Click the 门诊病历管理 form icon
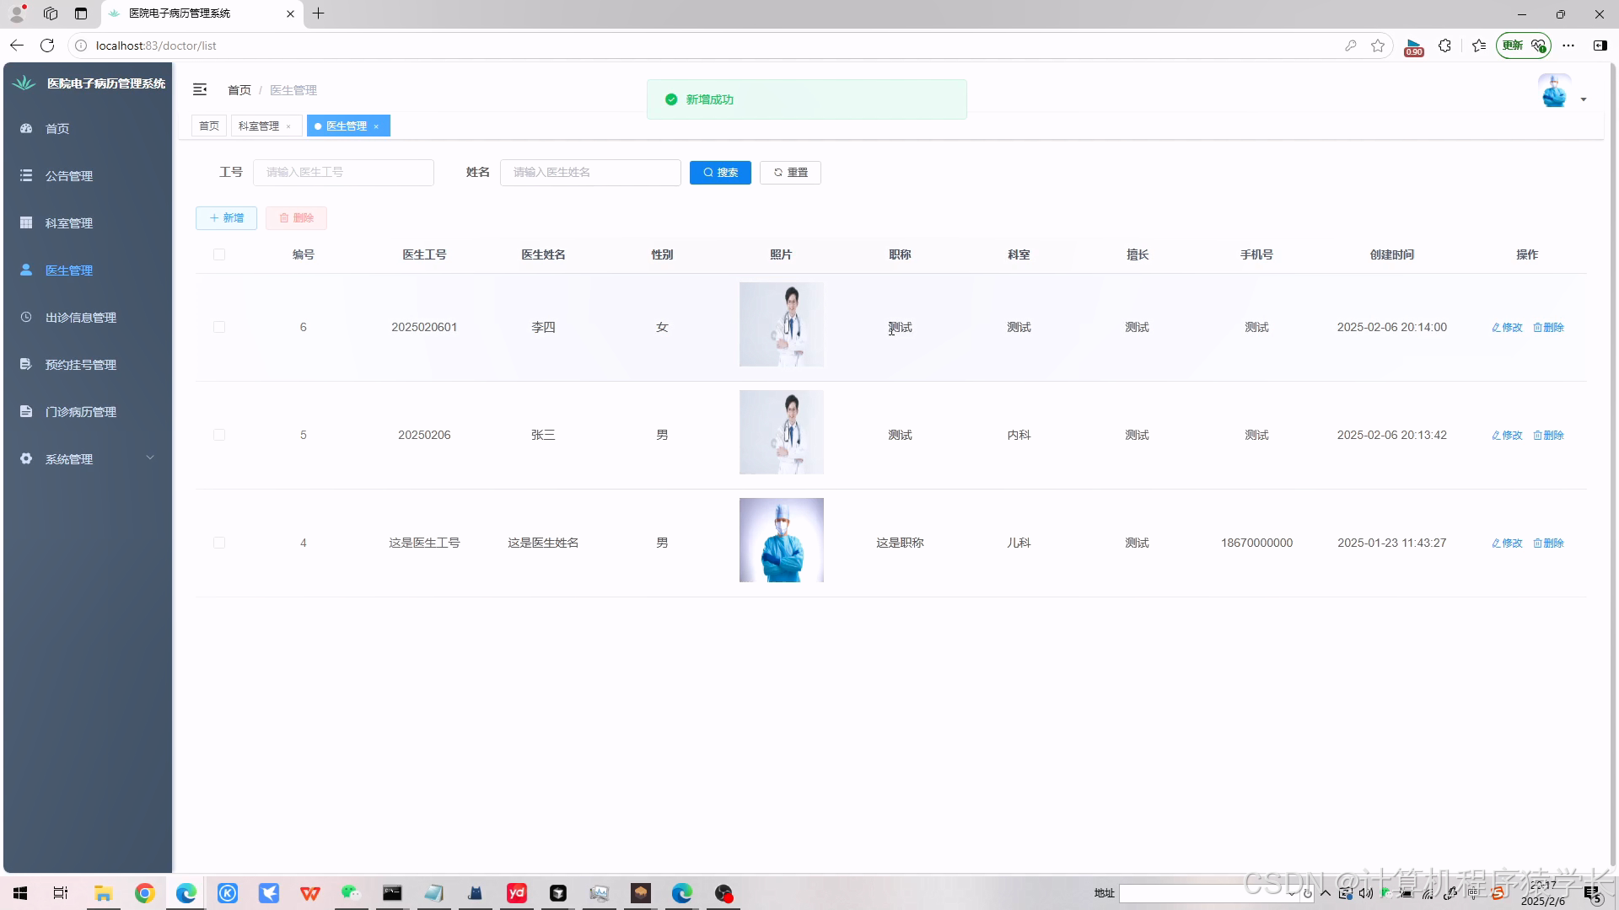Image resolution: width=1619 pixels, height=910 pixels. pos(26,411)
